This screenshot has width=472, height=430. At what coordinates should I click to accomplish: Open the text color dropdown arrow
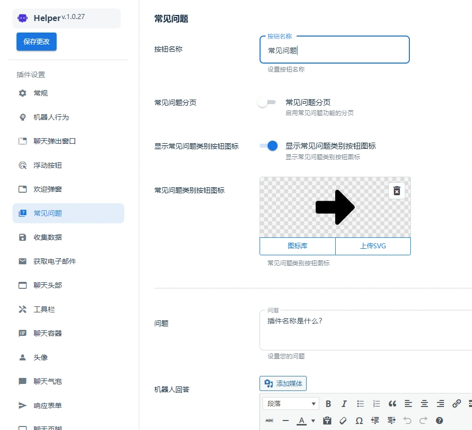[x=313, y=420]
